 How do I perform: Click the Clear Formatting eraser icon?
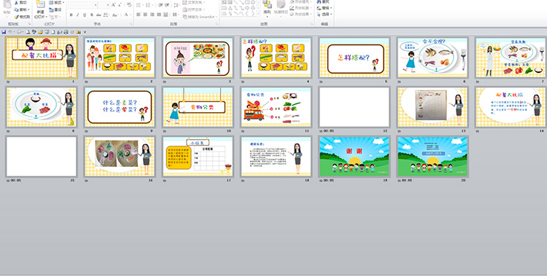coord(129,5)
